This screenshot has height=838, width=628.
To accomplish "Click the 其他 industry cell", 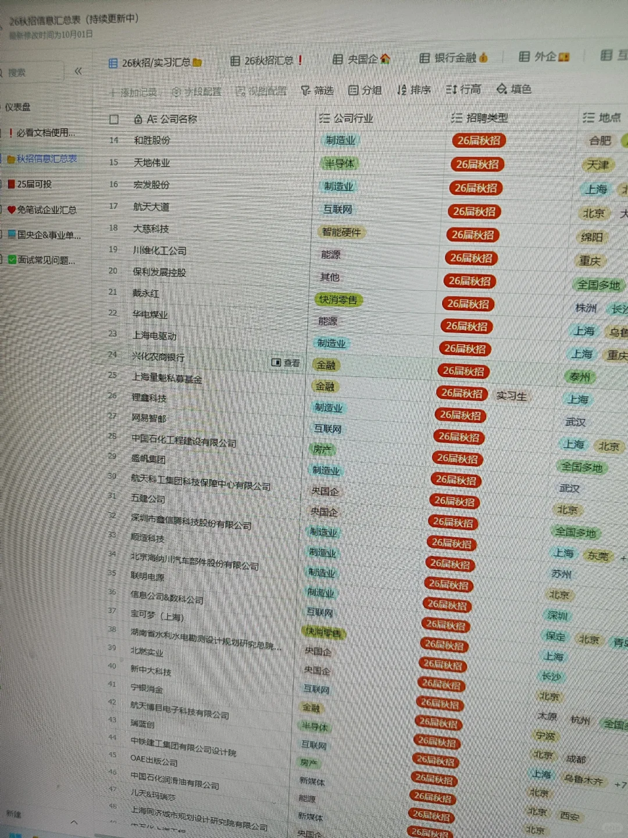I will pos(330,277).
